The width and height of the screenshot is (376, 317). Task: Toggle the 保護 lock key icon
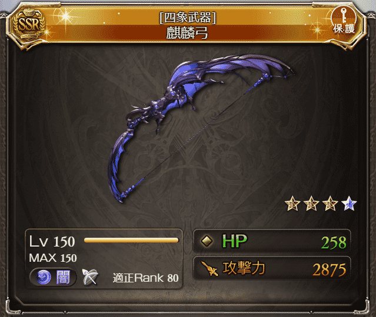click(344, 20)
